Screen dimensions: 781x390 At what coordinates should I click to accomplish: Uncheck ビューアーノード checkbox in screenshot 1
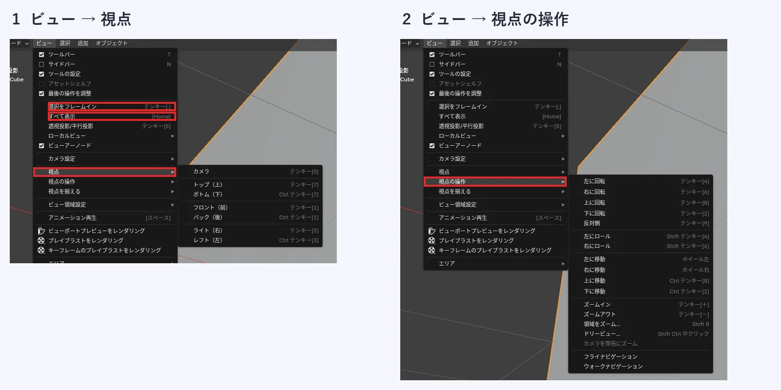pos(41,146)
